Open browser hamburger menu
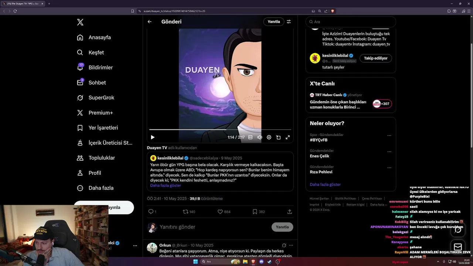The image size is (473, 266). [x=469, y=11]
